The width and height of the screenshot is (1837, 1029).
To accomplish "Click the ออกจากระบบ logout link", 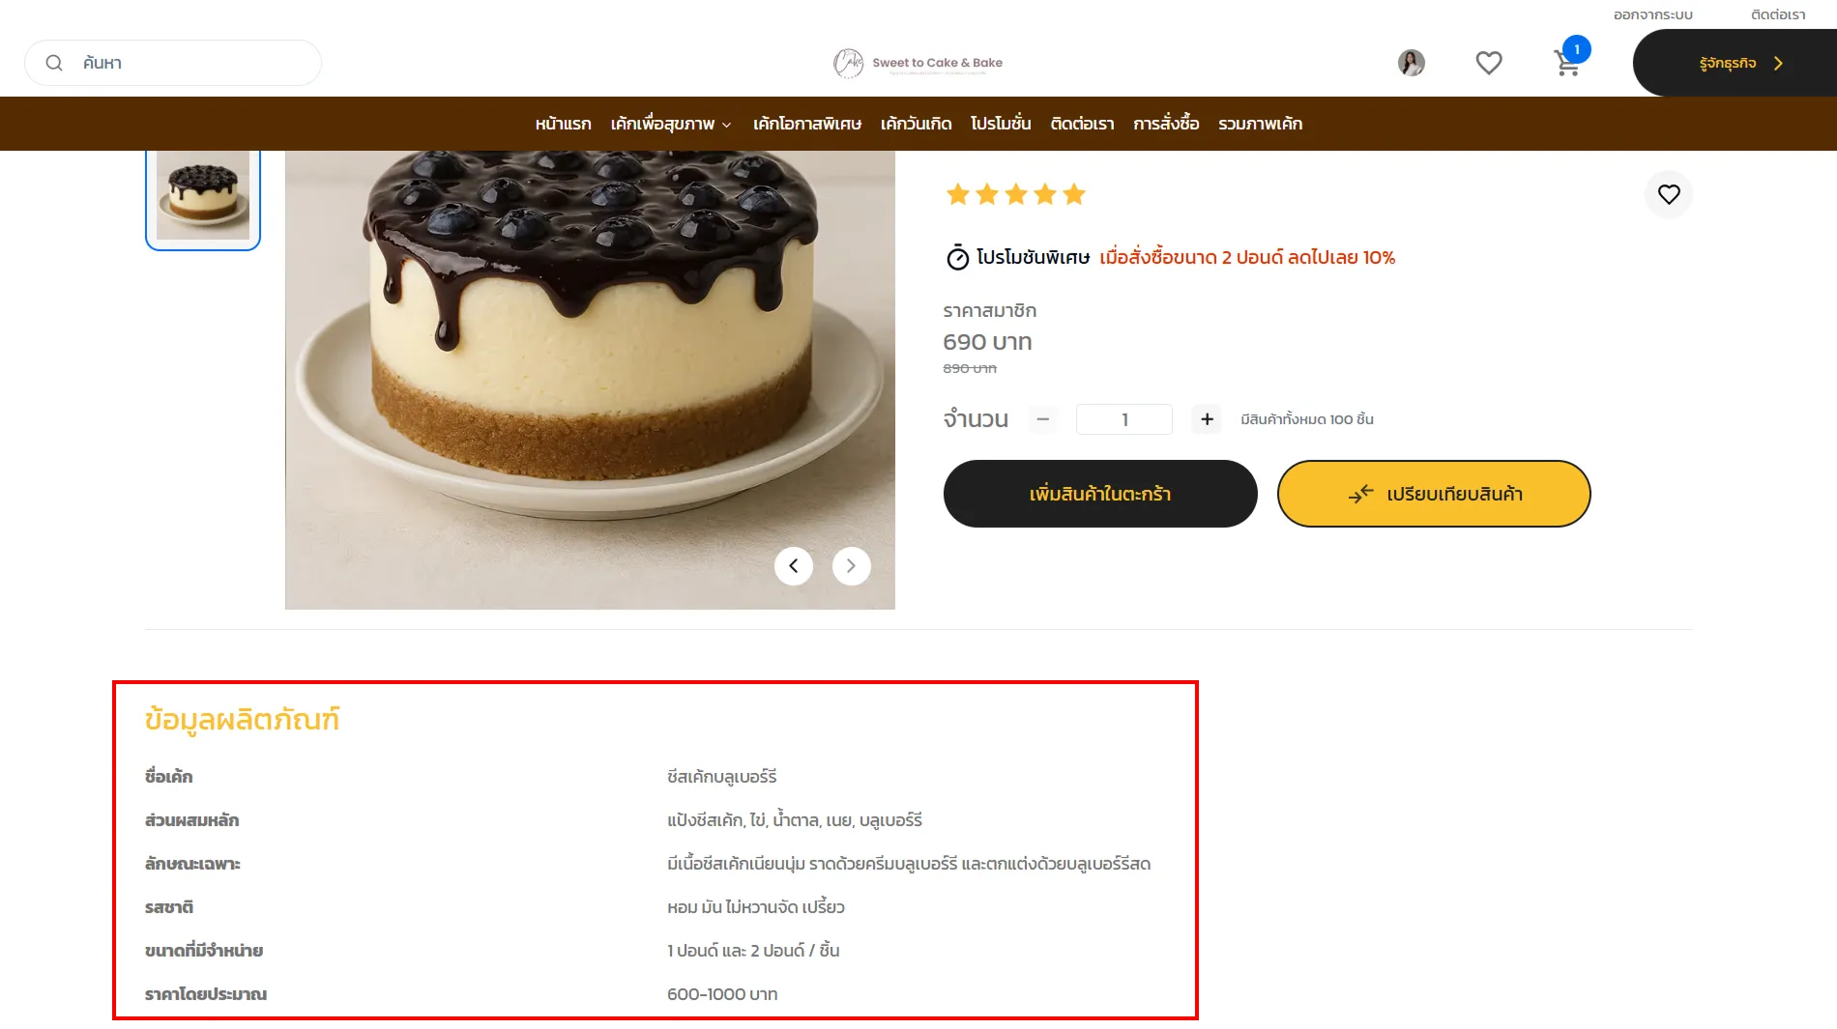I will tap(1652, 15).
